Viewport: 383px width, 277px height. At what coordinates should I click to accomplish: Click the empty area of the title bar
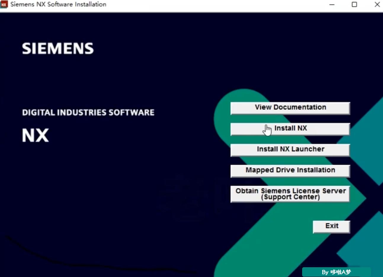(216, 4)
